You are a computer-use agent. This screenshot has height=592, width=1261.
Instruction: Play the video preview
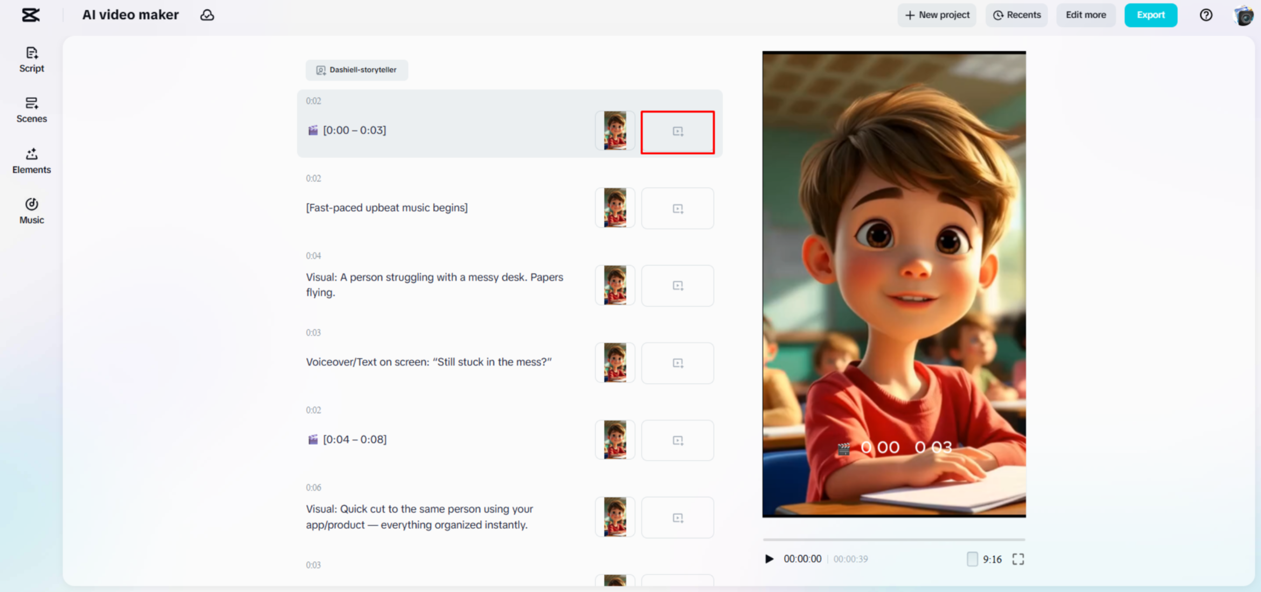click(770, 559)
